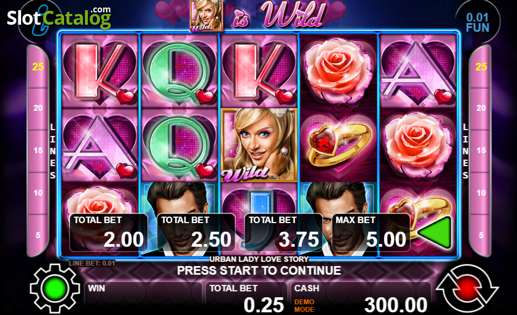
Task: Click the Cash 300.00 balance display
Action: (361, 298)
